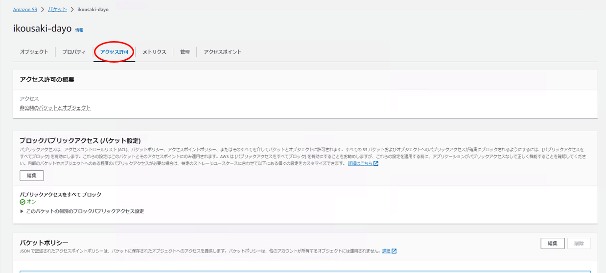Click ikousaki-dayo in the breadcrumb trail

(x=93, y=9)
